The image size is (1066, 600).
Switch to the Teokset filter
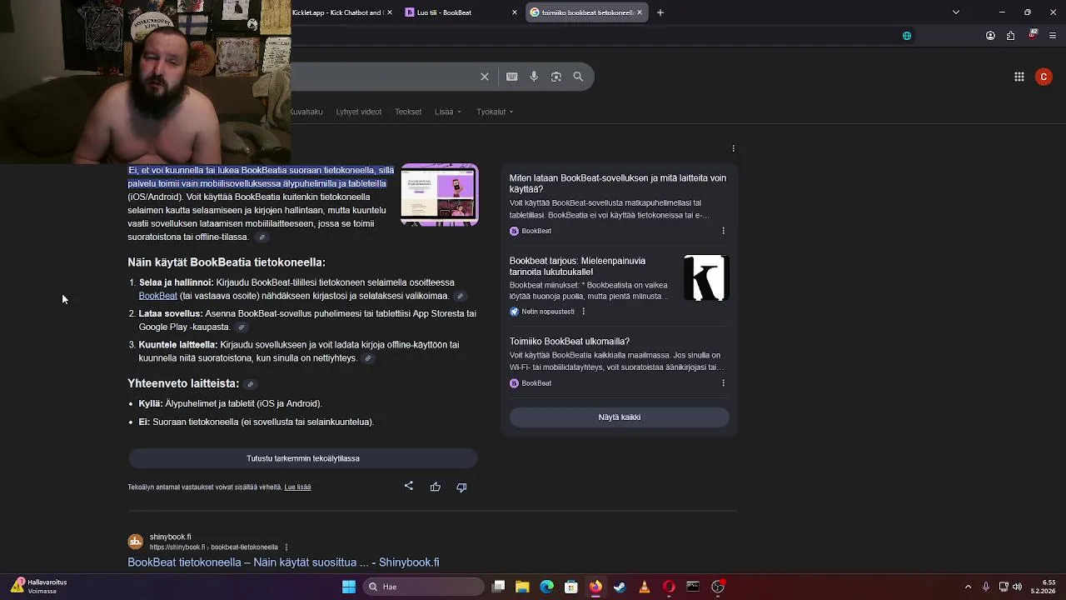[x=408, y=112]
